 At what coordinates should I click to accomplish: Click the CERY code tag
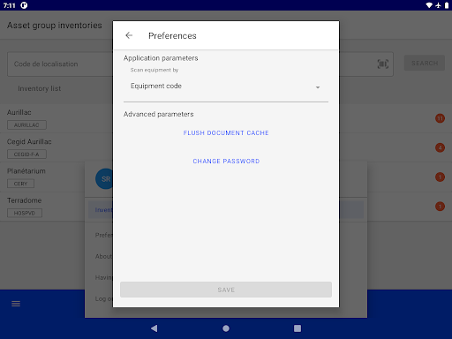[20, 184]
